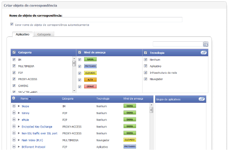
Task: Uncheck the PROXY-ACCESS category checkbox
Action: coord(14,79)
